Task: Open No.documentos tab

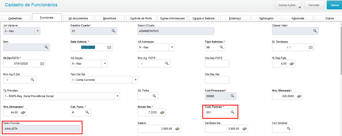Action: coord(78,18)
